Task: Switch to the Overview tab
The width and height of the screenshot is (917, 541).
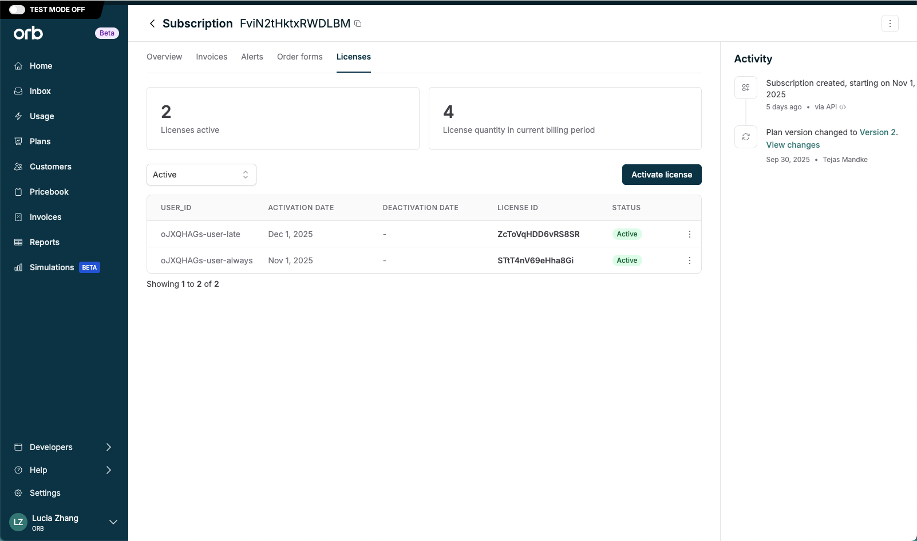Action: 164,57
